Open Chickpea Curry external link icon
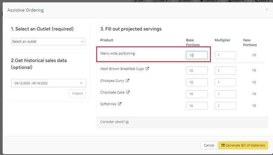Screen dimensions: 273x155 [x=127, y=80]
